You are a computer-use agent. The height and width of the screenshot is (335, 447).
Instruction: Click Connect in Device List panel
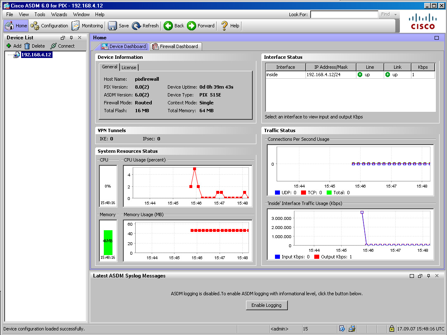[x=62, y=46]
